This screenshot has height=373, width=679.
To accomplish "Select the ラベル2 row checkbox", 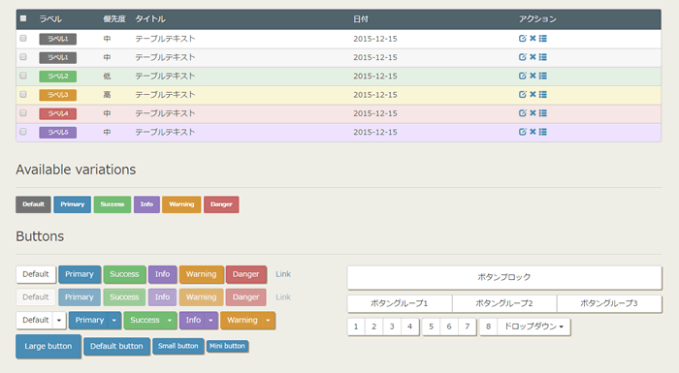I will click(x=23, y=76).
